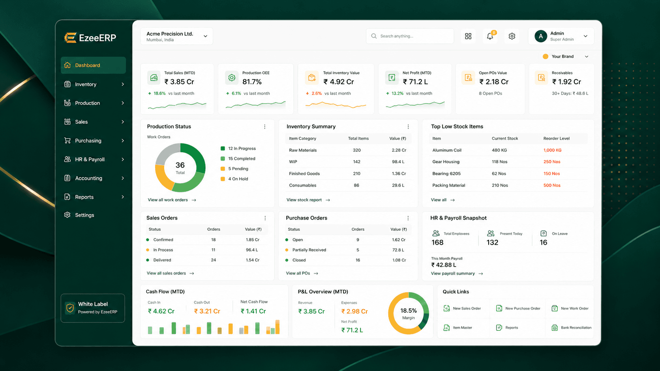The width and height of the screenshot is (660, 371).
Task: Open Inventory Summary three-dot menu
Action: tap(408, 127)
